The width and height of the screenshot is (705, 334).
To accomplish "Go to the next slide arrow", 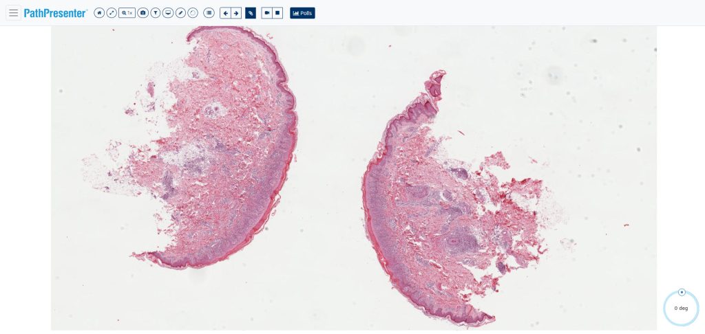I will point(236,13).
